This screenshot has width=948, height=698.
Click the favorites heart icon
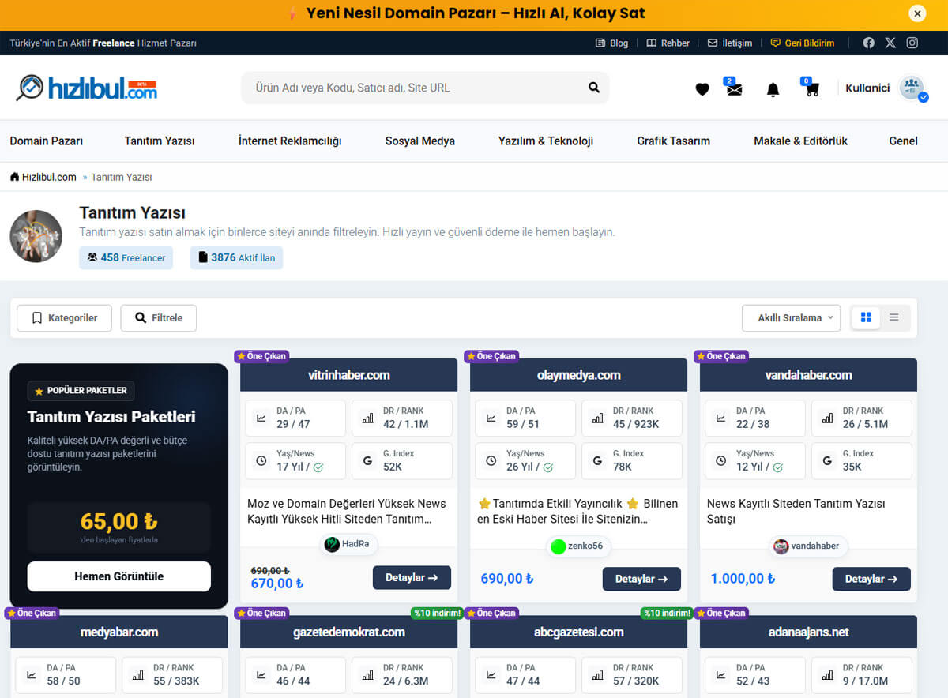tap(702, 89)
